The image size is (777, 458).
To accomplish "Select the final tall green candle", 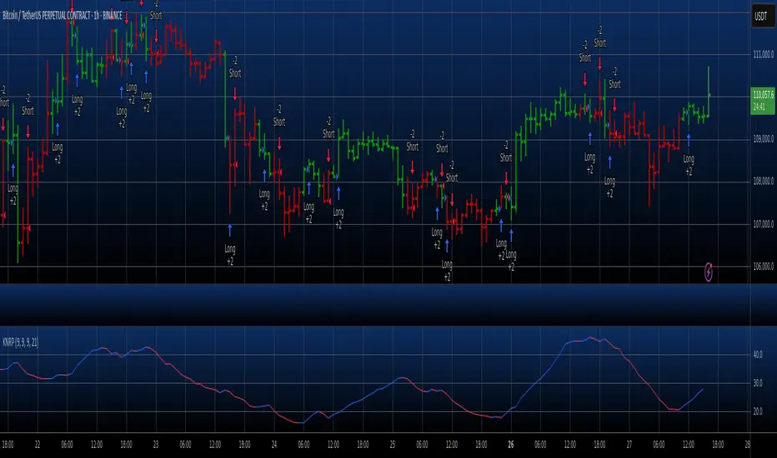I will pyautogui.click(x=709, y=91).
